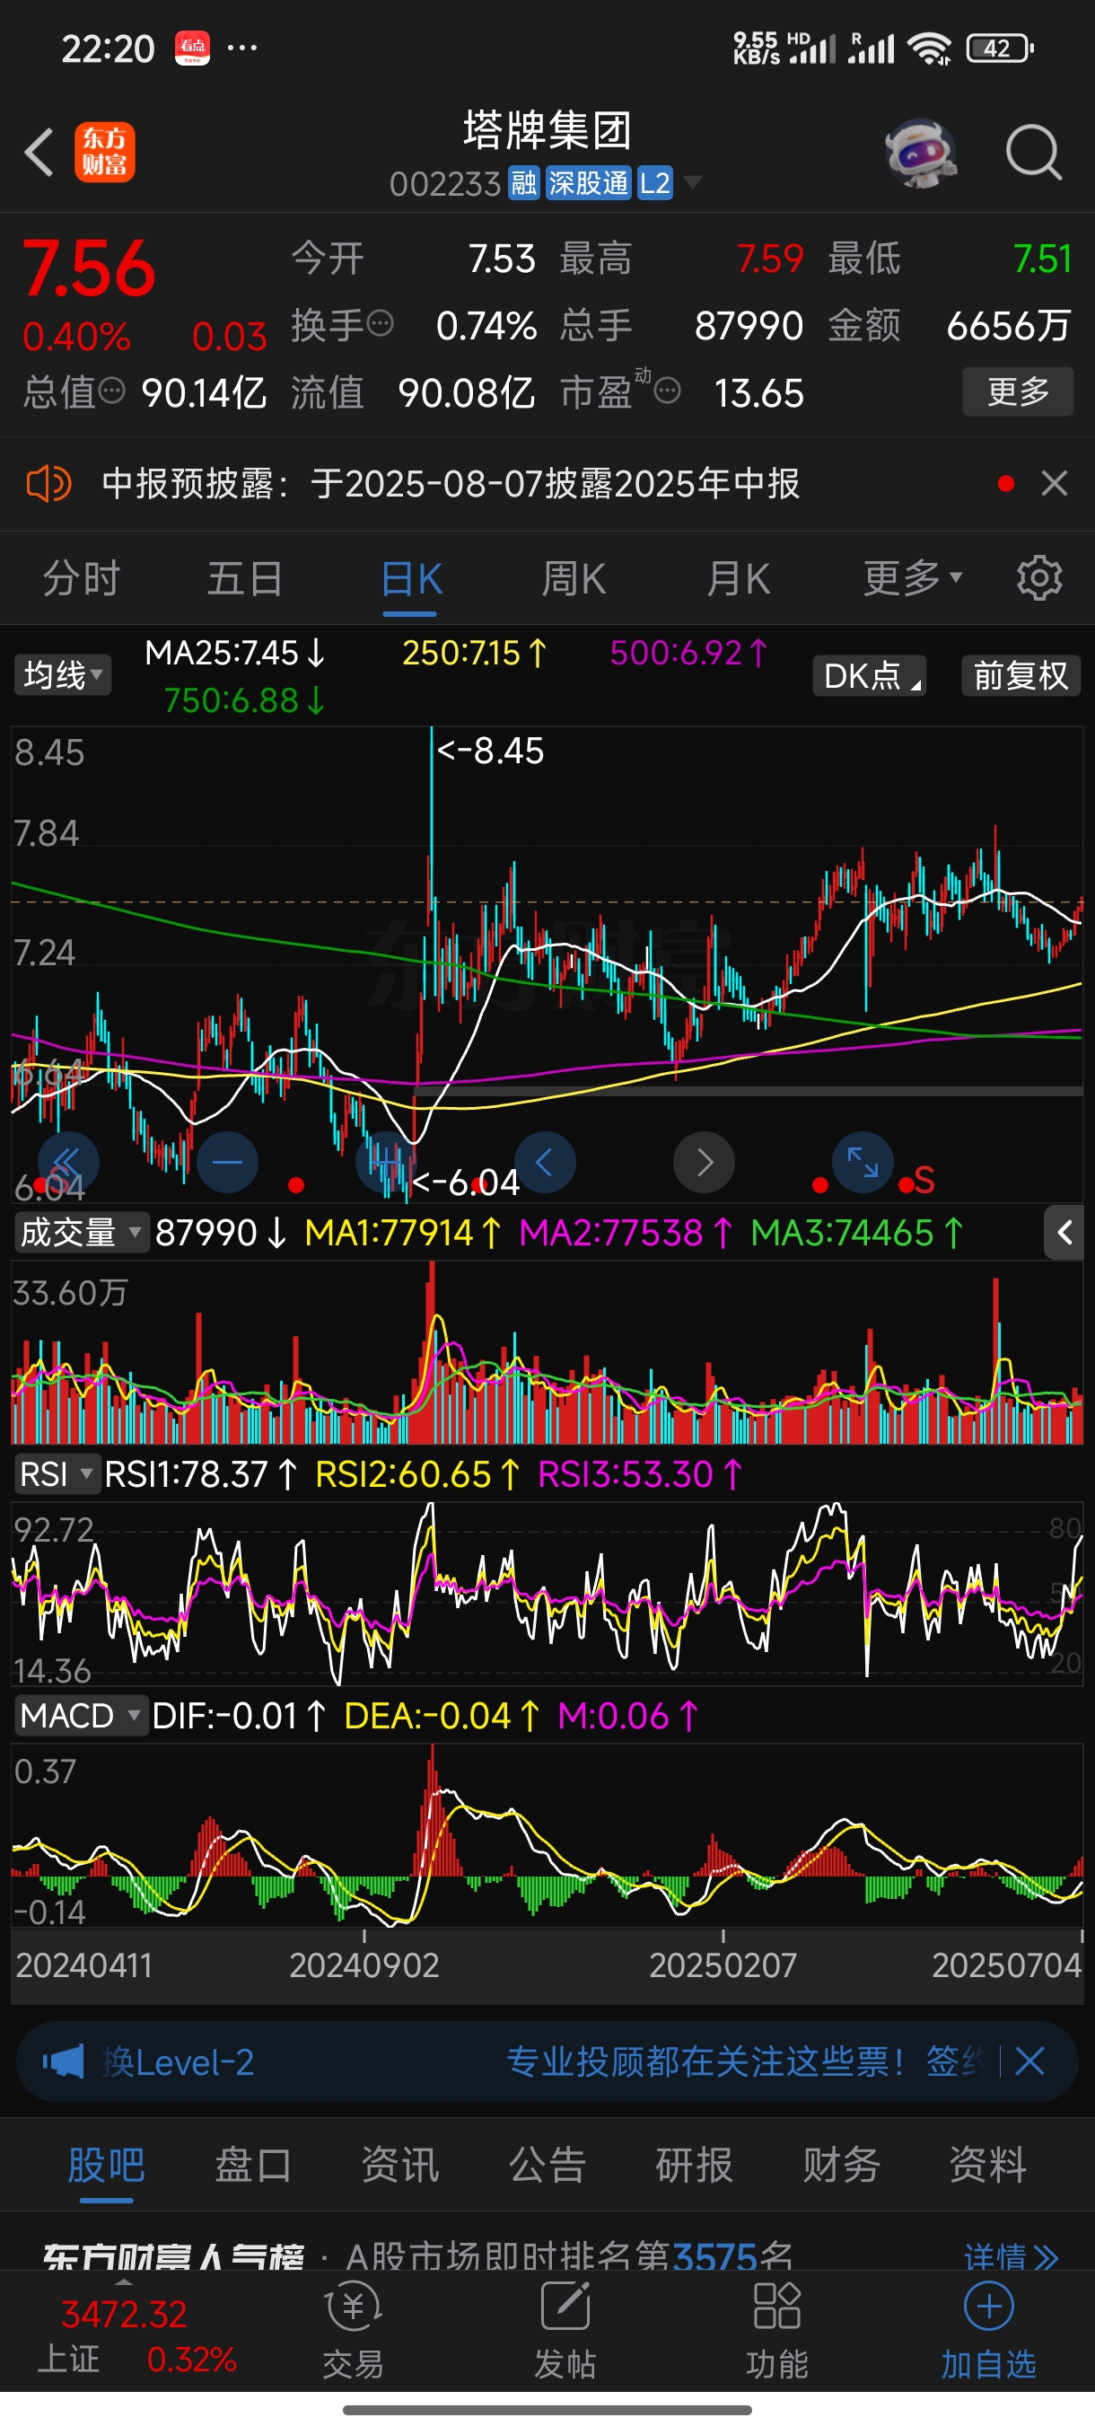Expand stock code dropdown triangle

[693, 182]
